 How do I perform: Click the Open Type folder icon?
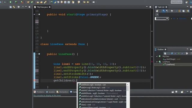click(x=38, y=2)
